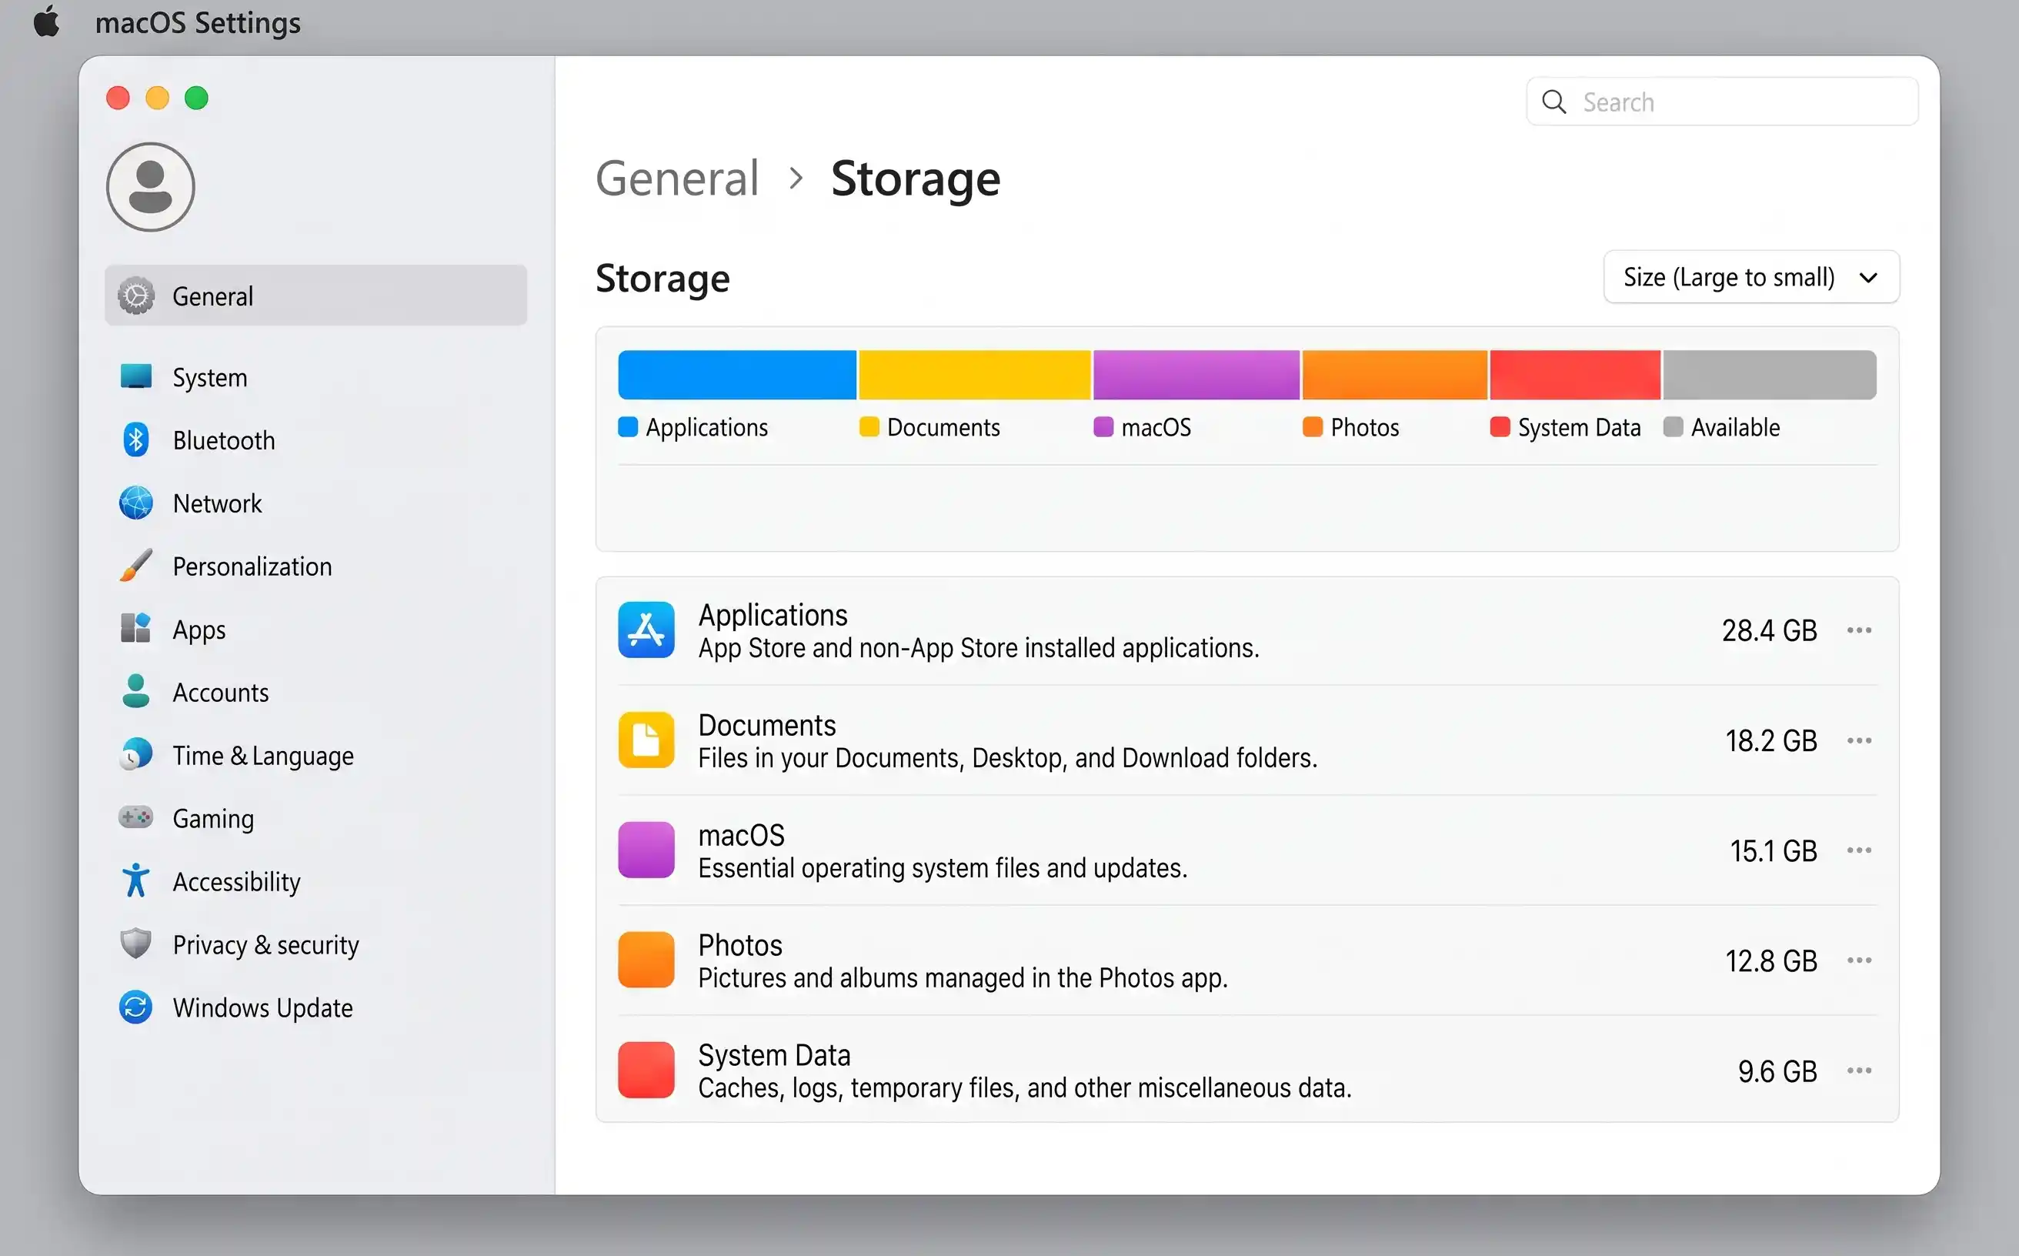Open more options for the Applications row
Screen dimensions: 2019x1256
pyautogui.click(x=1859, y=630)
